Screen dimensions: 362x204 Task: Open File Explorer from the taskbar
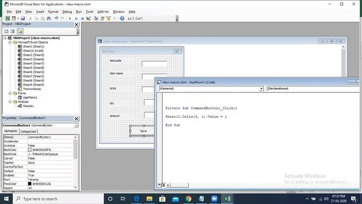[149, 199]
